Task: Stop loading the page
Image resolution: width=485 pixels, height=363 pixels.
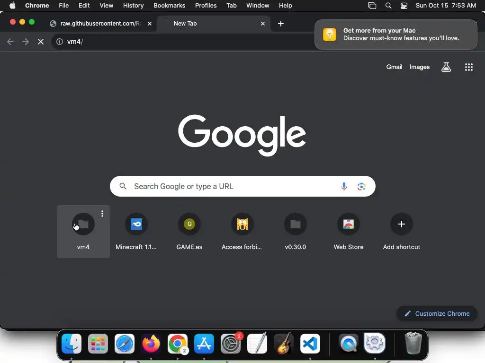Action: coord(41,42)
